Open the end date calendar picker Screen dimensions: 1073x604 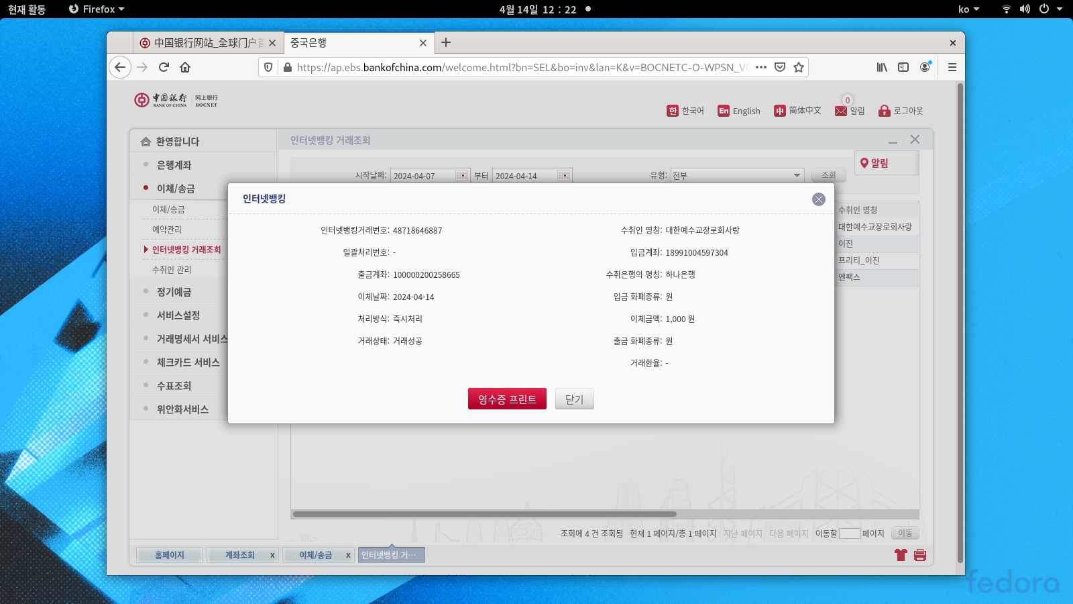click(x=563, y=176)
